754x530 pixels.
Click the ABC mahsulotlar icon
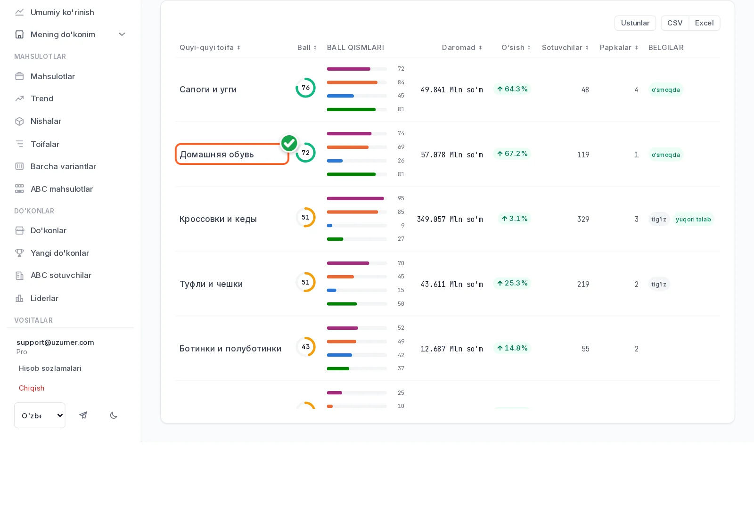click(x=19, y=189)
